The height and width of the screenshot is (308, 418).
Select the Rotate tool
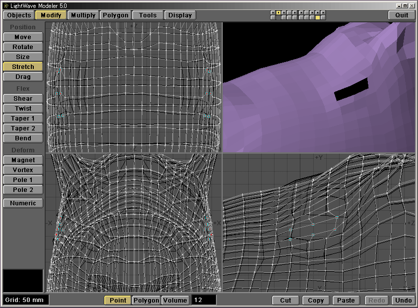pos(23,47)
